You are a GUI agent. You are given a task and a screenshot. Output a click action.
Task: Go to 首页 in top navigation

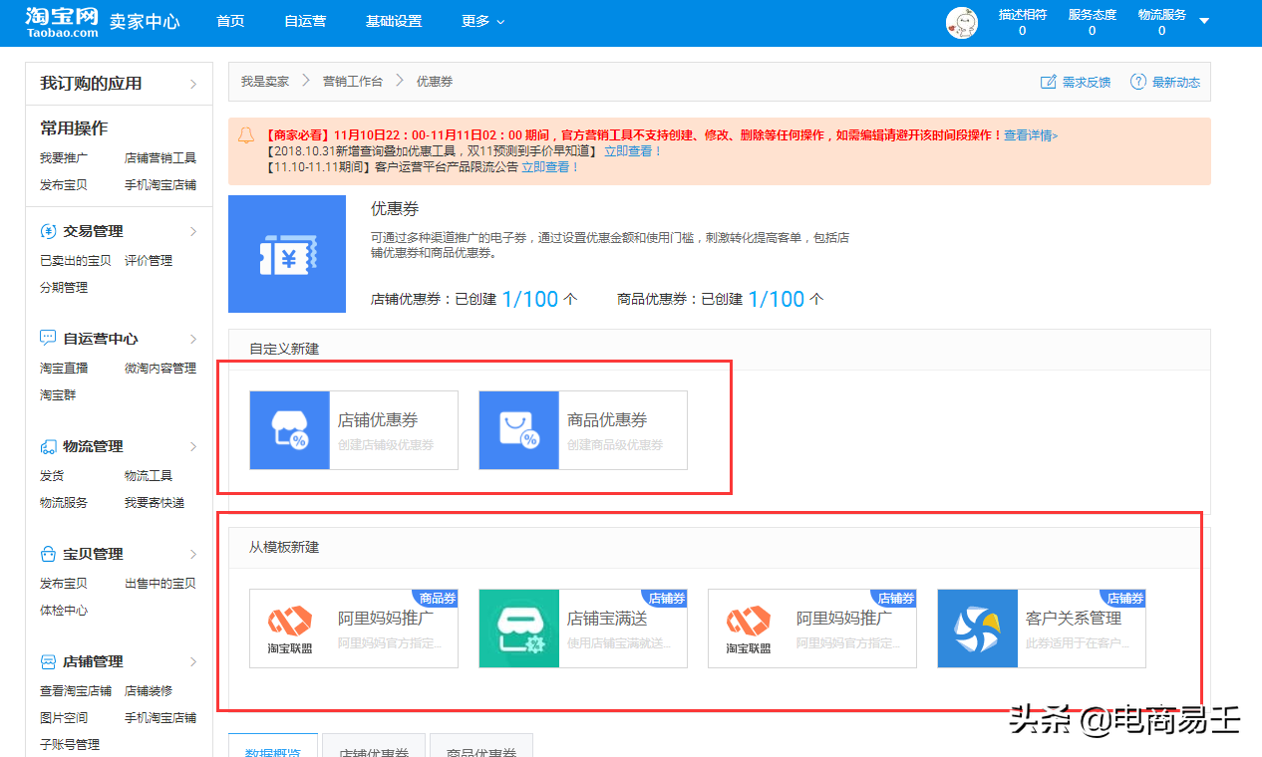(x=230, y=21)
